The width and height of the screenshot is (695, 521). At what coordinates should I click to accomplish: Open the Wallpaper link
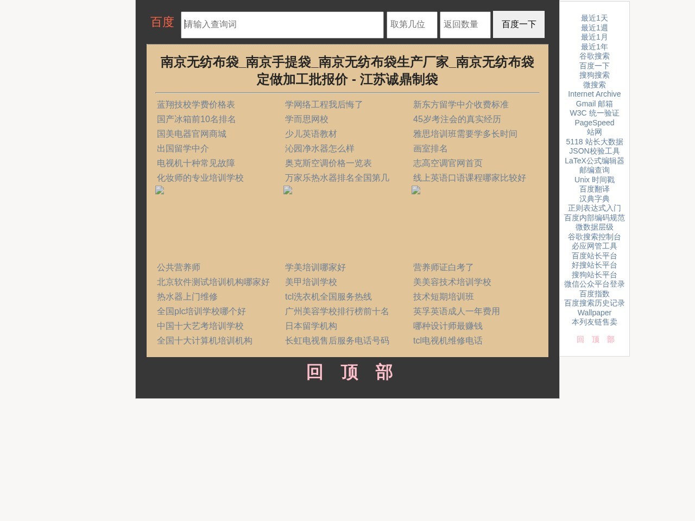click(x=594, y=313)
